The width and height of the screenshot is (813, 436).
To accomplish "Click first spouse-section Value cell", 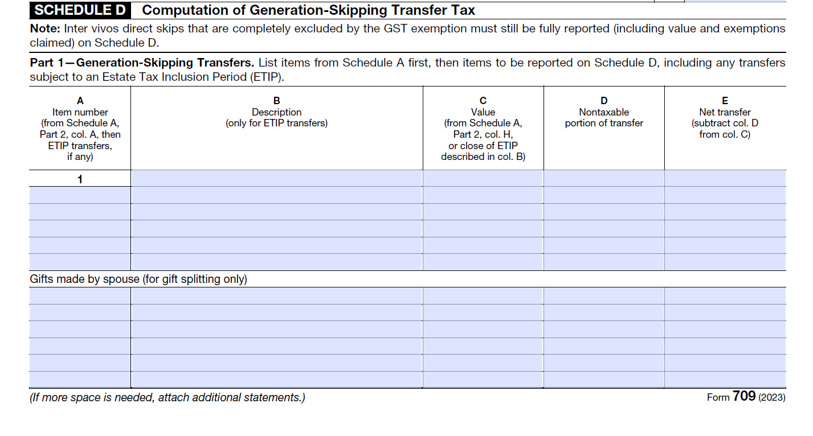I will point(483,296).
